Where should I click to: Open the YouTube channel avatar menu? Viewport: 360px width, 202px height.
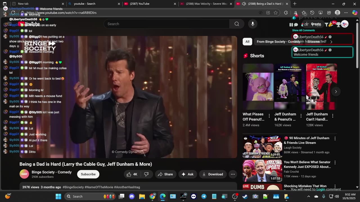[345, 24]
